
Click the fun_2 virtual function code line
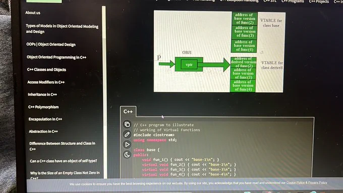pos(189,164)
